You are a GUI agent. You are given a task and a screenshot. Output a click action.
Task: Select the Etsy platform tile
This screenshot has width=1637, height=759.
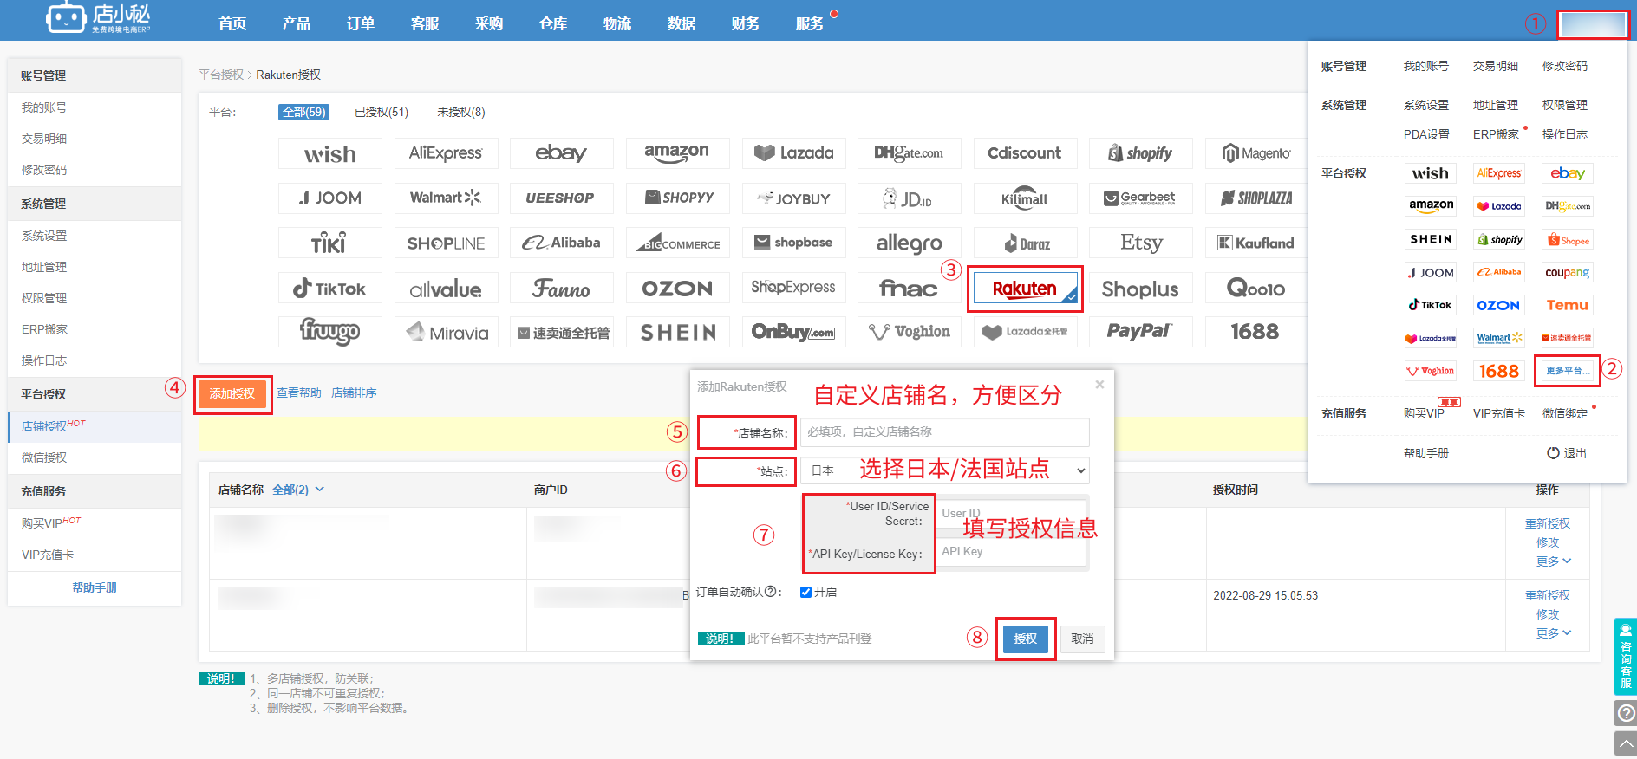[x=1140, y=243]
